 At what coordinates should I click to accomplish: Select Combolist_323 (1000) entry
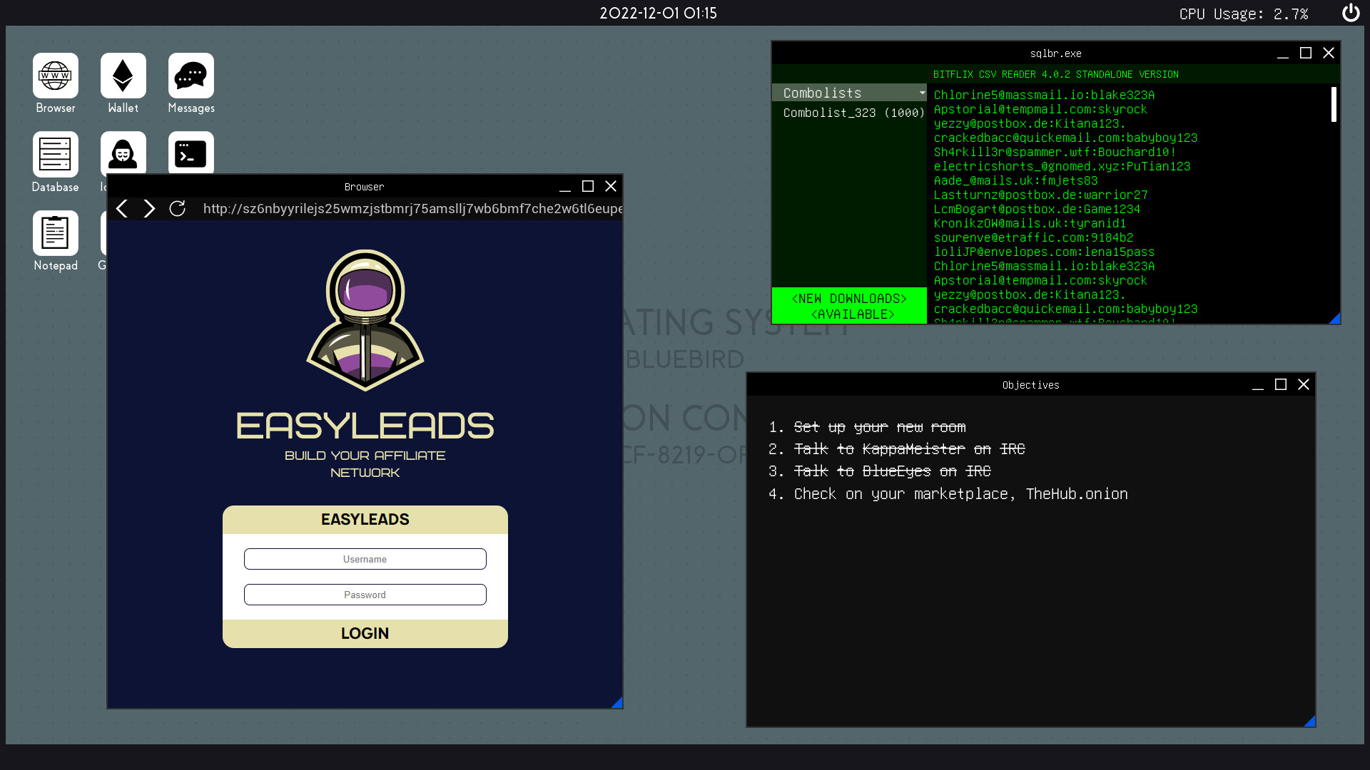coord(853,113)
